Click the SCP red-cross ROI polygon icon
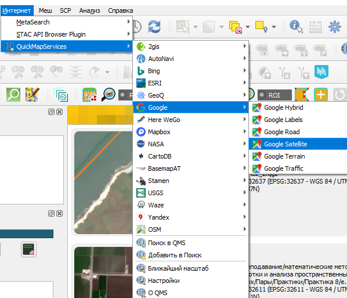This screenshot has height=298, width=347. (302, 95)
